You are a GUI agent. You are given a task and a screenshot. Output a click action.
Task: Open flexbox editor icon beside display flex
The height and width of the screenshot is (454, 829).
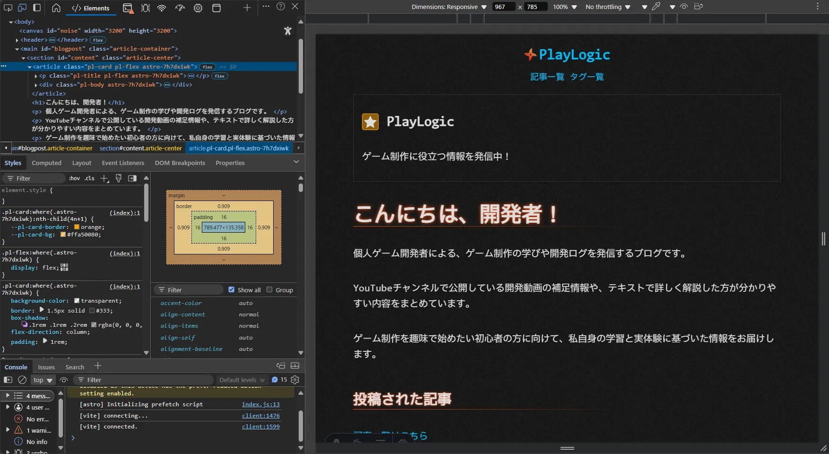(64, 268)
